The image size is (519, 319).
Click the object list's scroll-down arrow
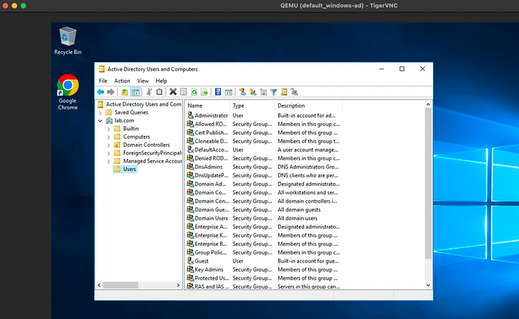pos(428,285)
